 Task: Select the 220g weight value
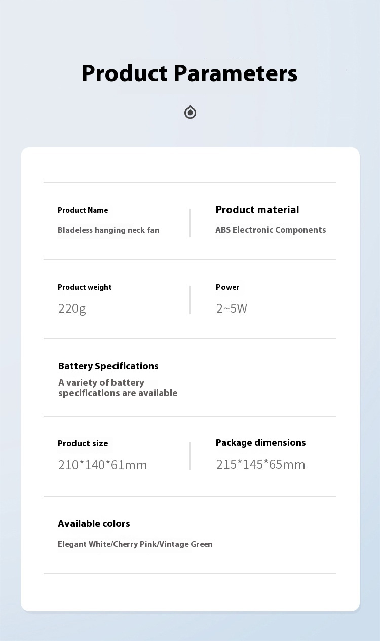[x=72, y=308]
